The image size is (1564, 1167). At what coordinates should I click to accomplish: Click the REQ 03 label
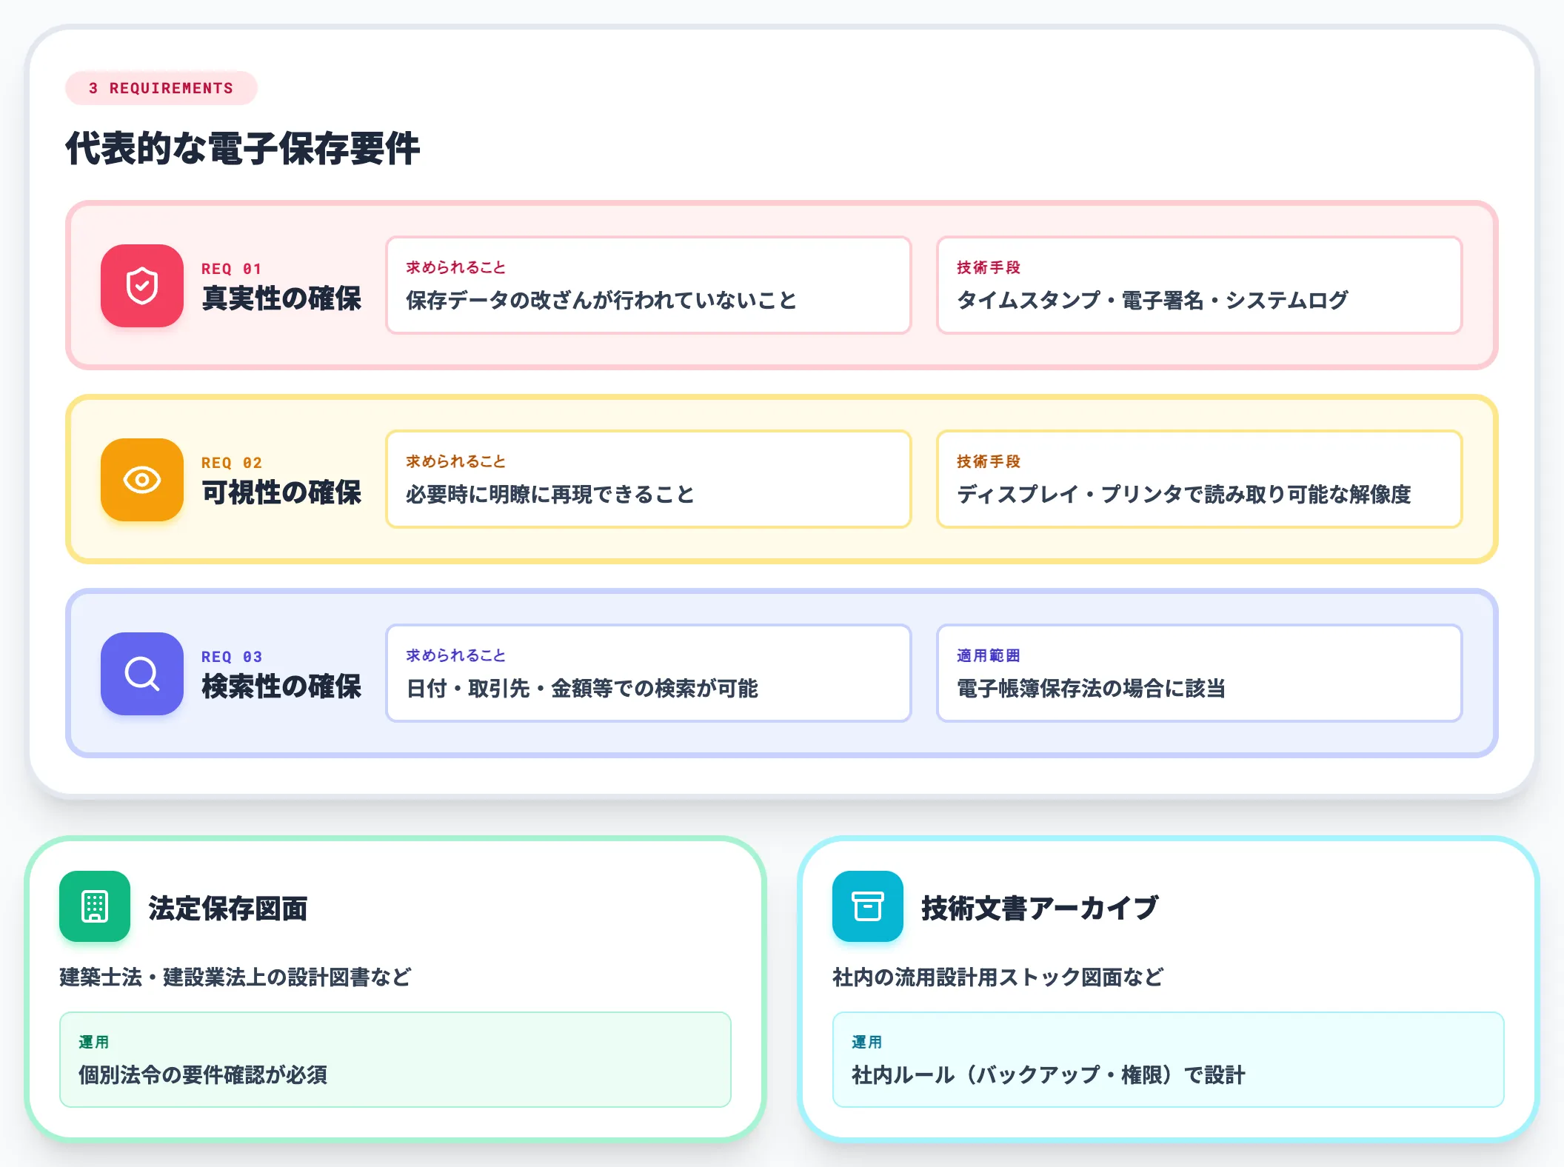click(231, 657)
